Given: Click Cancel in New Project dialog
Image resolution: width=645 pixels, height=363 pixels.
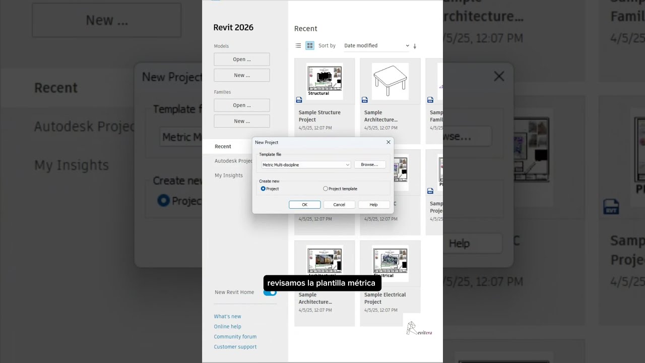Looking at the screenshot, I should tap(339, 205).
